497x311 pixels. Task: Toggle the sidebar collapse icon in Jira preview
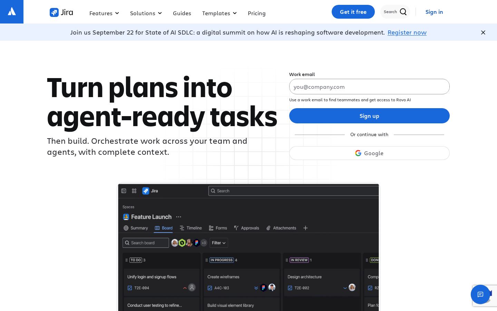pos(124,191)
